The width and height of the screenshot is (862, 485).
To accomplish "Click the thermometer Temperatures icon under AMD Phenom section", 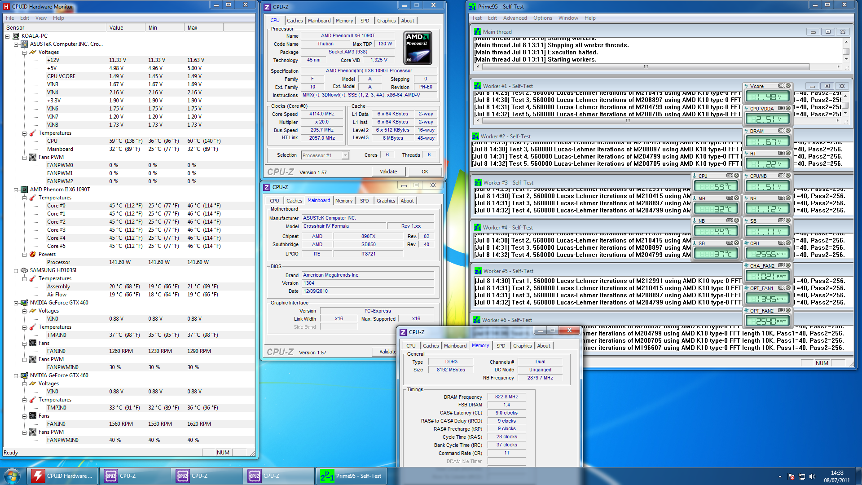I will pyautogui.click(x=32, y=198).
